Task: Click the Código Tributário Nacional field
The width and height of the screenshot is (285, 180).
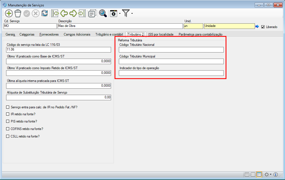Action: point(171,50)
